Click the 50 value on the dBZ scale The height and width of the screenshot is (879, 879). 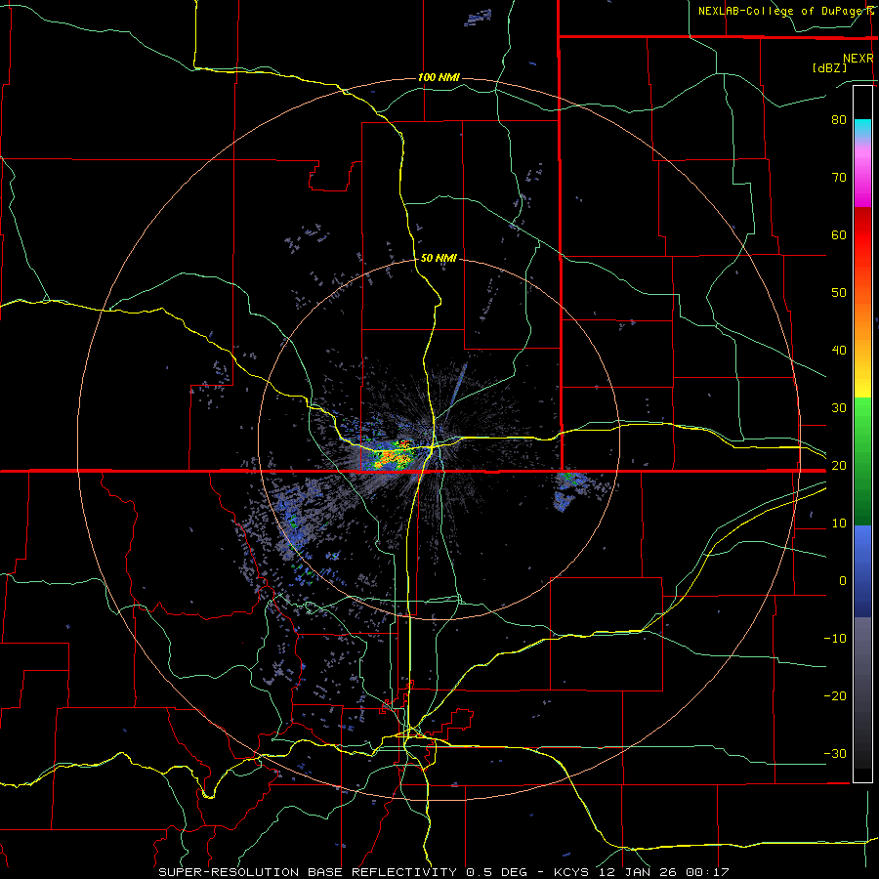[x=839, y=293]
